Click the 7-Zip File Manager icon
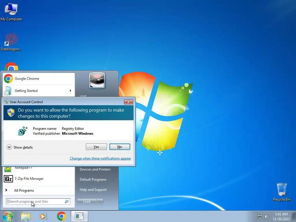296x222 pixels. [x=8, y=179]
